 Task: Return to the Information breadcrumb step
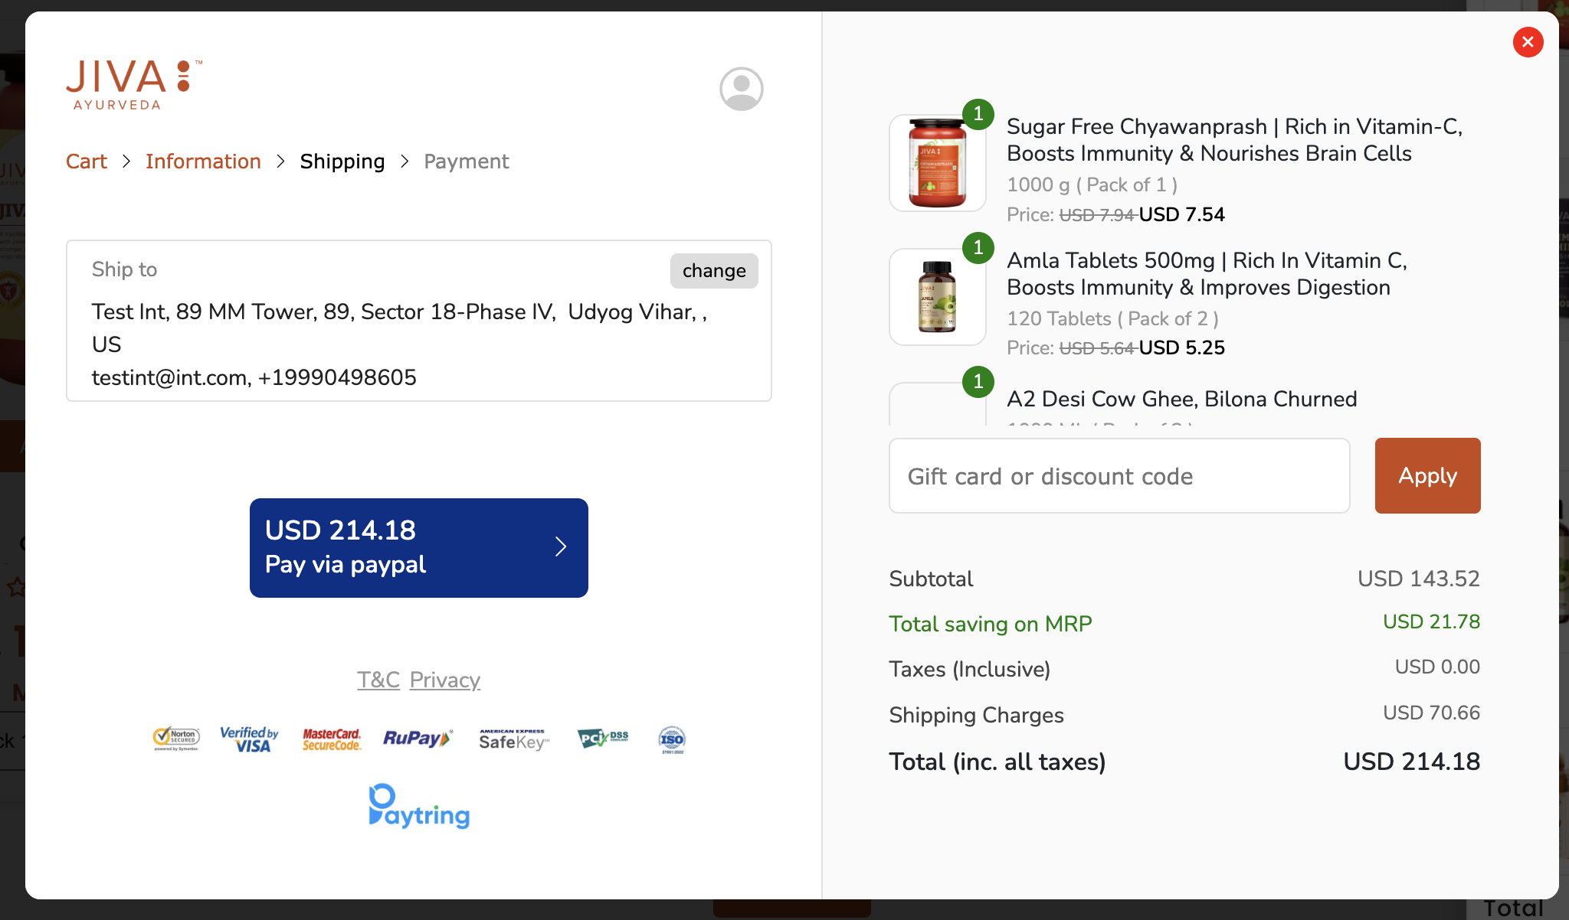point(203,161)
